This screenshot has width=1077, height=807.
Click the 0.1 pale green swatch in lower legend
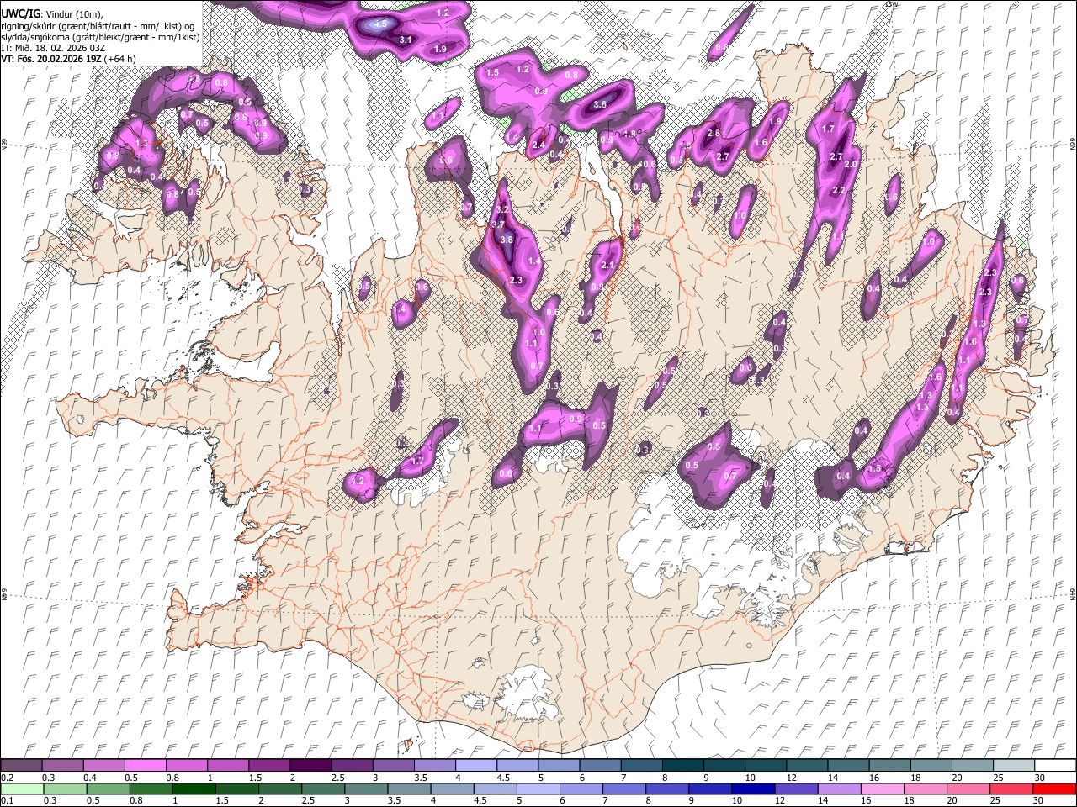pyautogui.click(x=22, y=789)
